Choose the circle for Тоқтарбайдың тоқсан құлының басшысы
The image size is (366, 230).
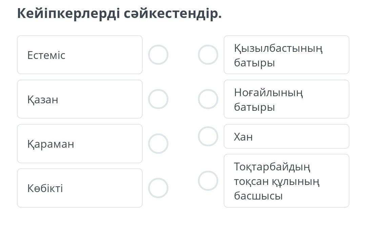pyautogui.click(x=208, y=181)
